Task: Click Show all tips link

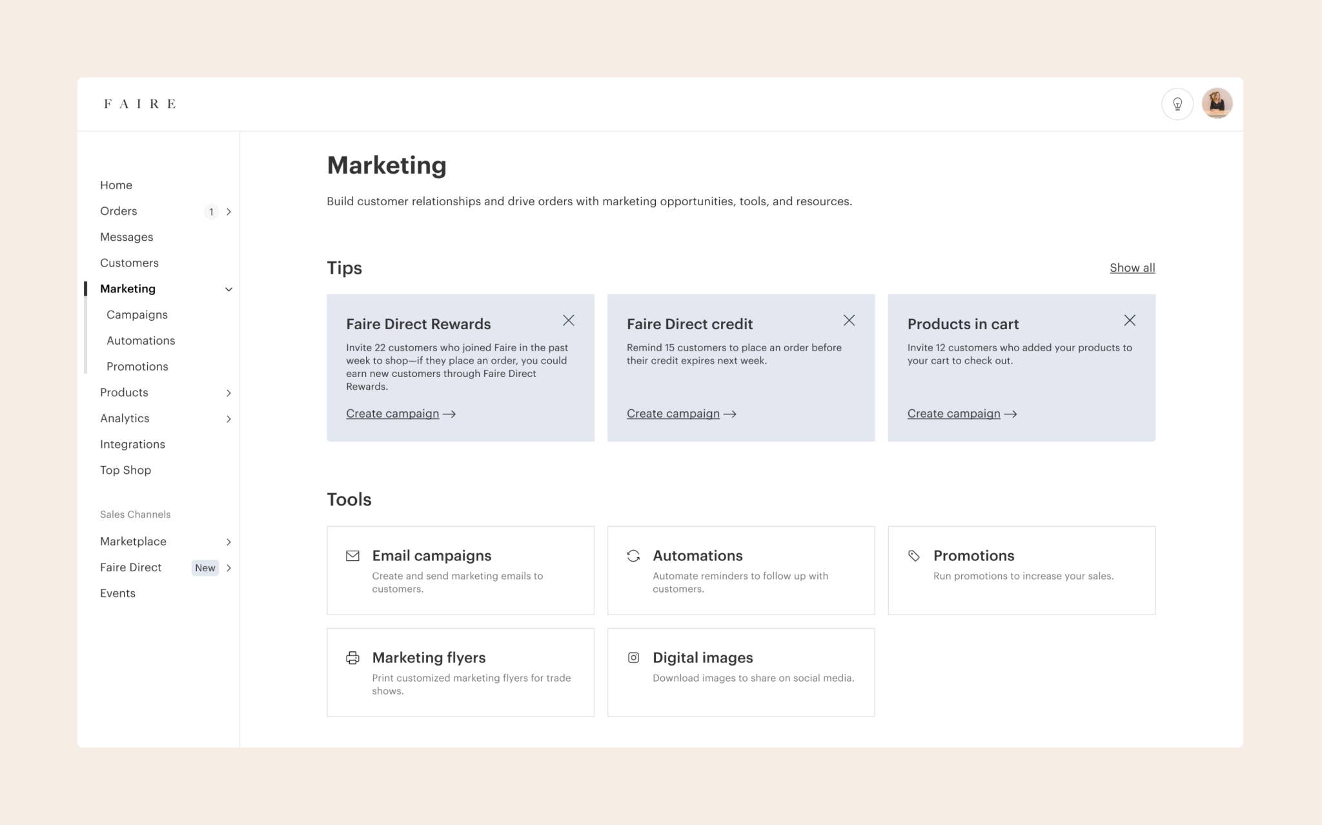Action: (1132, 268)
